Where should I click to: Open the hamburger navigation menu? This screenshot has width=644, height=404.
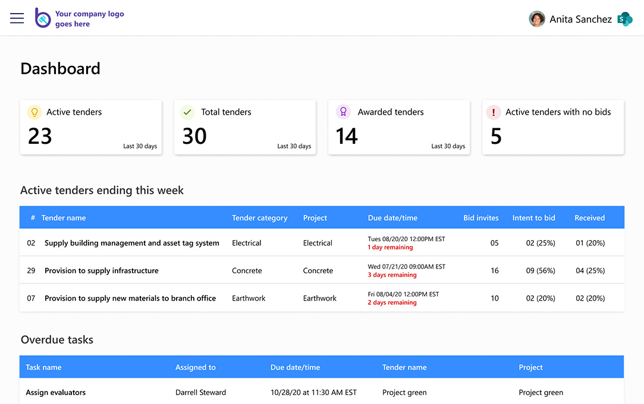[17, 18]
